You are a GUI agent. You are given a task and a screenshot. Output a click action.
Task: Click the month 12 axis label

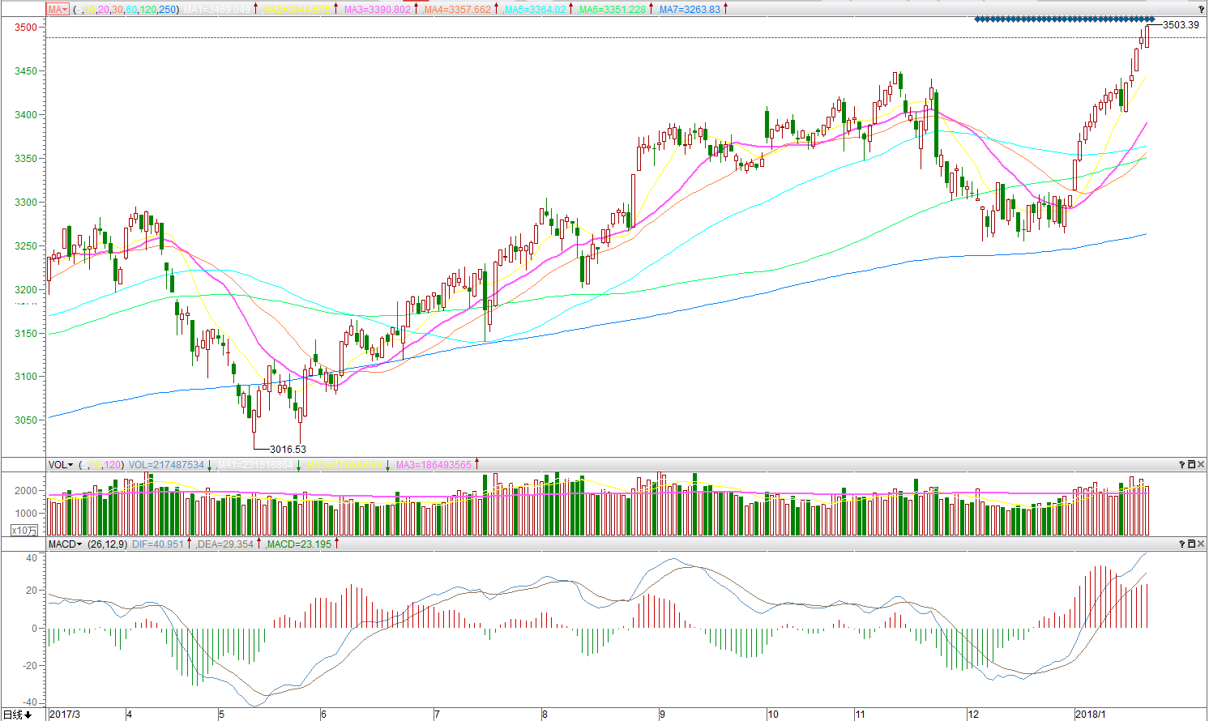pyautogui.click(x=974, y=715)
